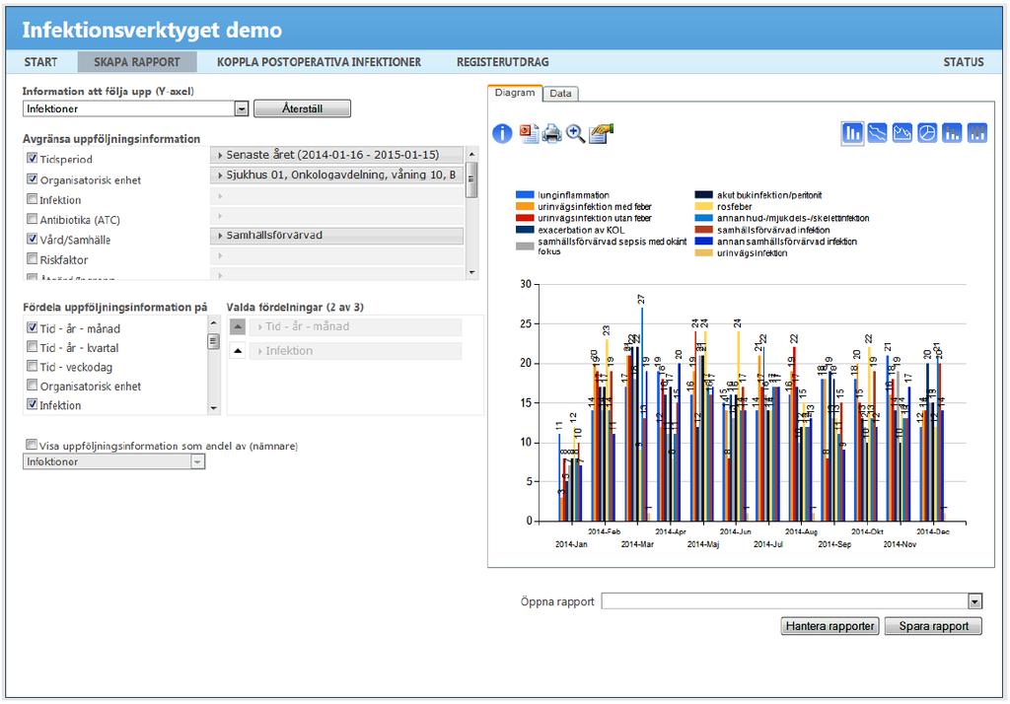Click the exacerbation av KOL legend swatch

tap(525, 230)
